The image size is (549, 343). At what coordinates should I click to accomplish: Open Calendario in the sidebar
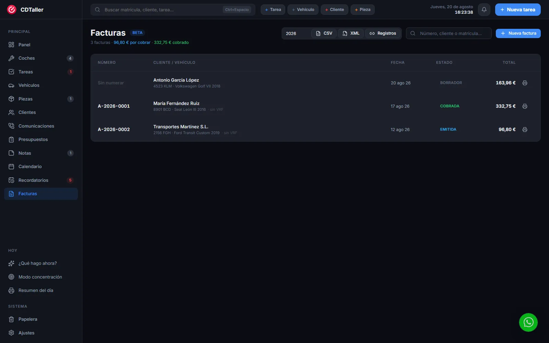pos(41,167)
